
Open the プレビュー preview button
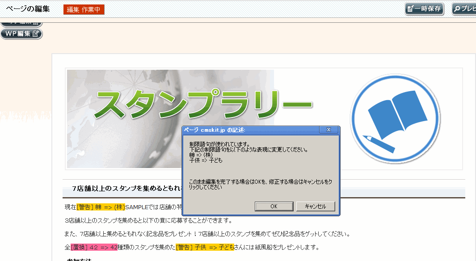point(465,9)
